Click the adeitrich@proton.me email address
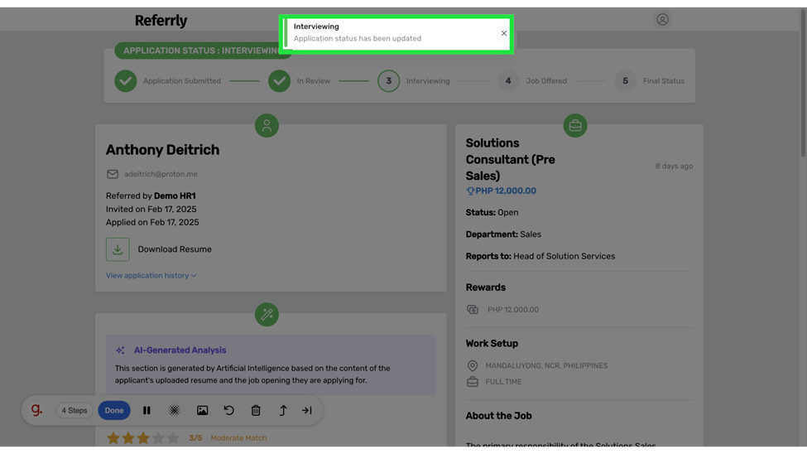 (161, 174)
